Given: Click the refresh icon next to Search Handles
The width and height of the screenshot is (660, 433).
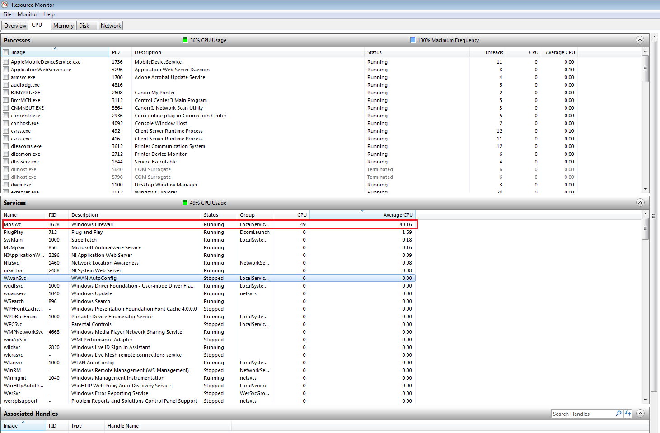Looking at the screenshot, I should click(628, 414).
